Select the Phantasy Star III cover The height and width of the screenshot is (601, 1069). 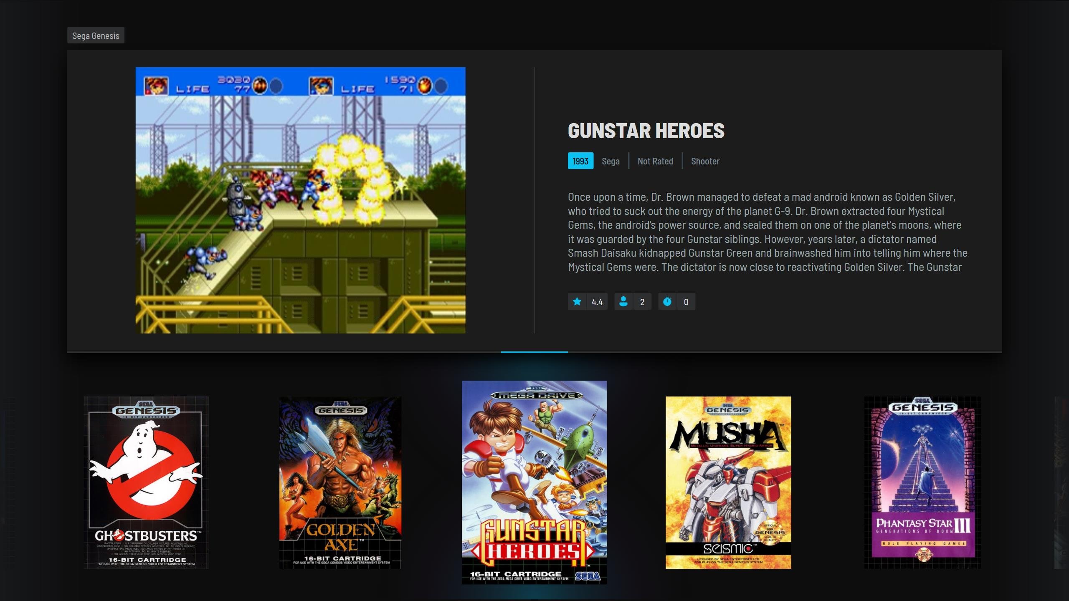pyautogui.click(x=922, y=482)
